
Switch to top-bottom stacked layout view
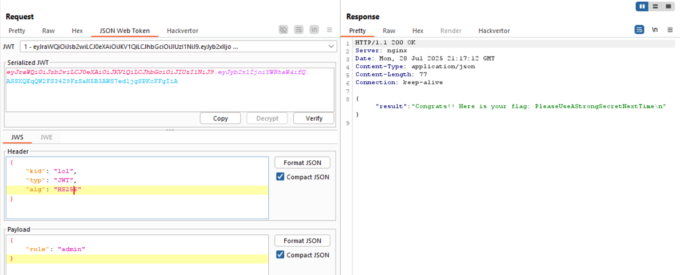pyautogui.click(x=655, y=6)
